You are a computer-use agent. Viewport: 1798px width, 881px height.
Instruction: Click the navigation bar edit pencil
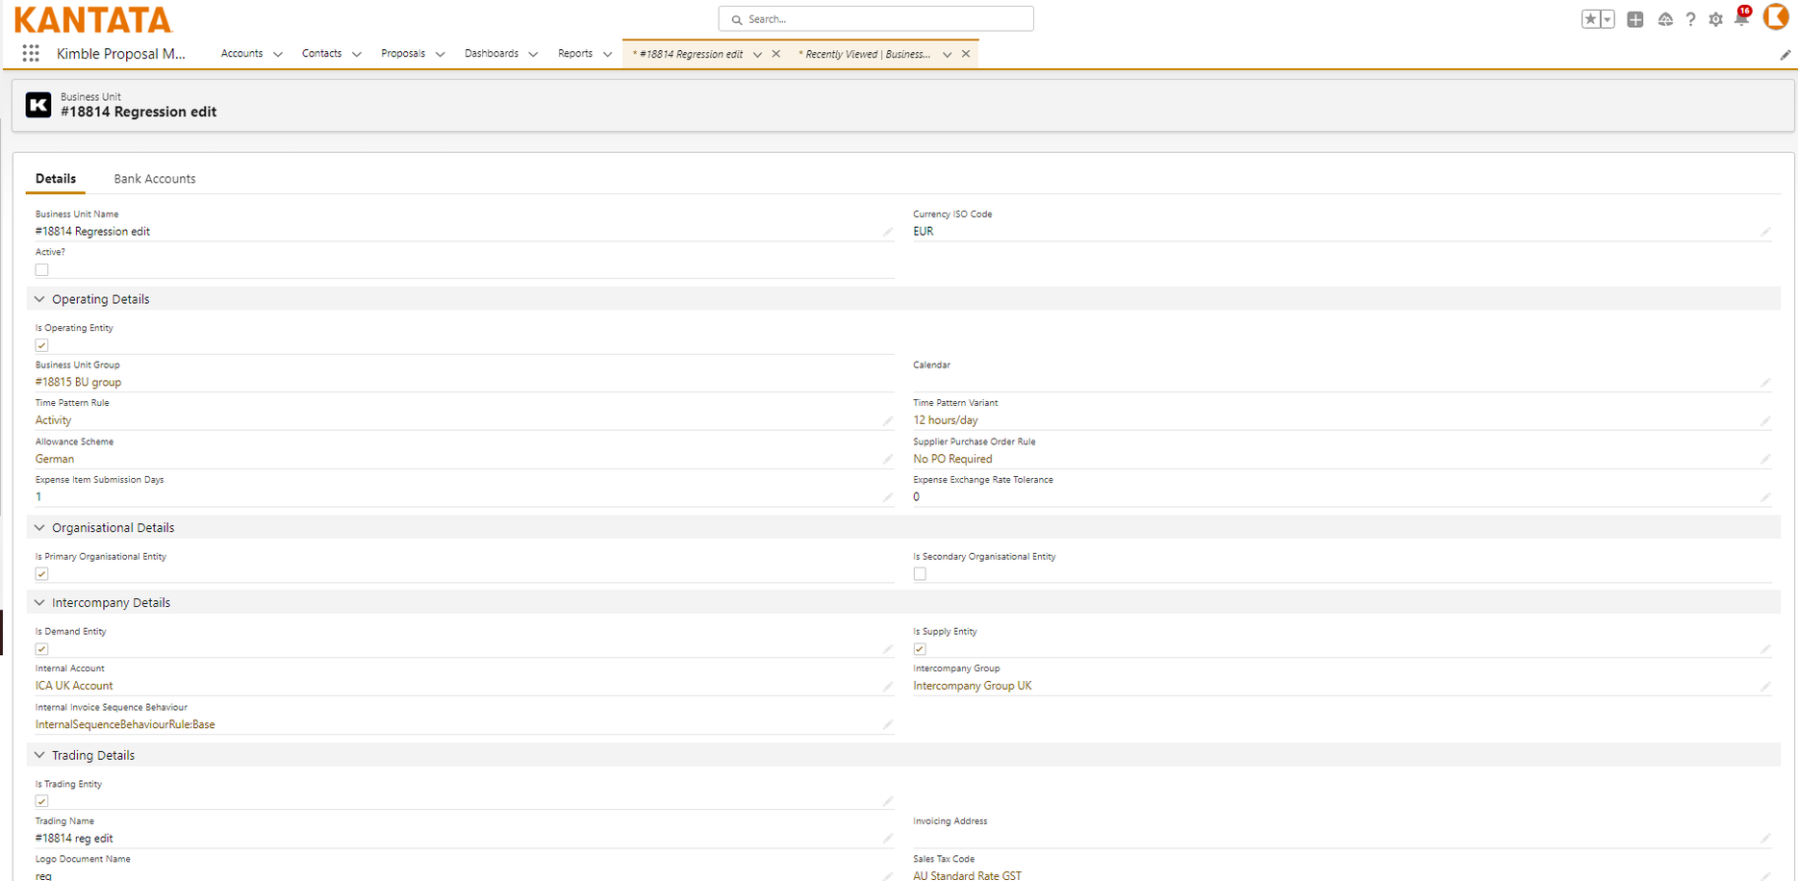click(1785, 55)
